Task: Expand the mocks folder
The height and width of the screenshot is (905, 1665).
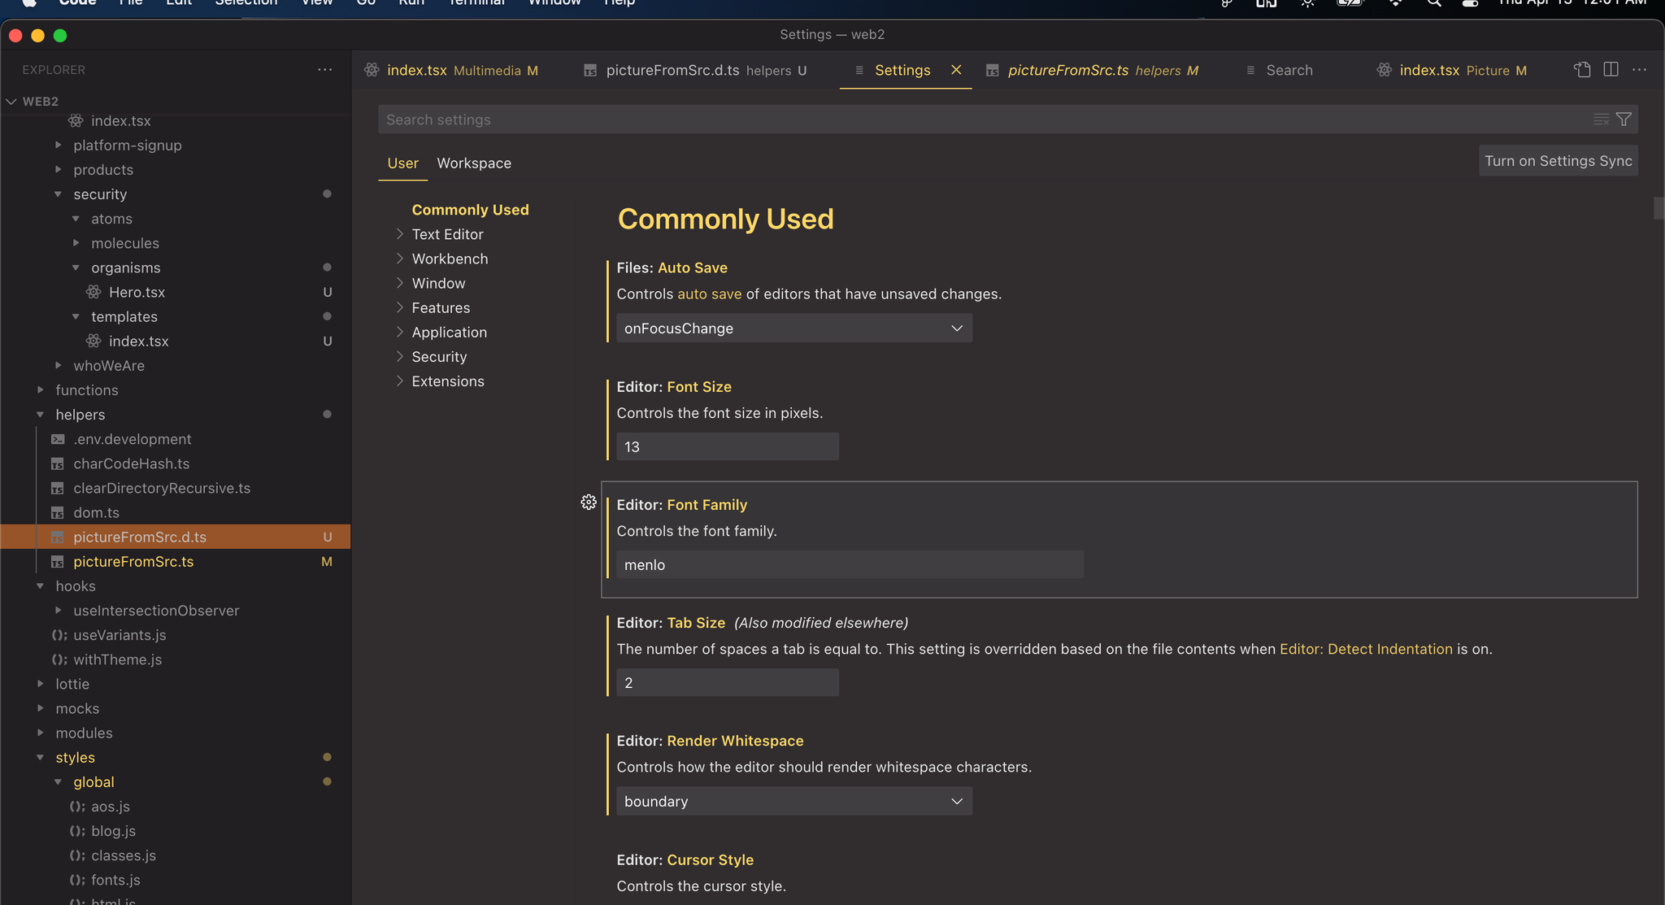Action: [x=40, y=708]
